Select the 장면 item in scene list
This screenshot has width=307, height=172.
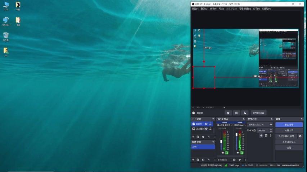[203, 147]
